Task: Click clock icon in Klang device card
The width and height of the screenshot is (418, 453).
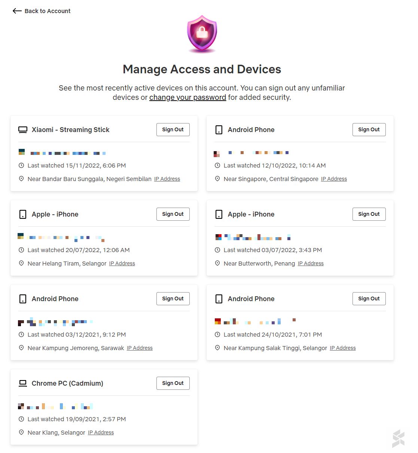Action: pos(21,419)
